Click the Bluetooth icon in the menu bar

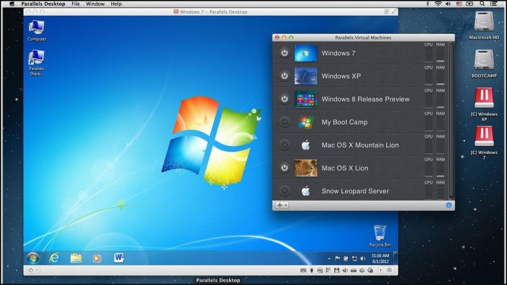pos(427,4)
